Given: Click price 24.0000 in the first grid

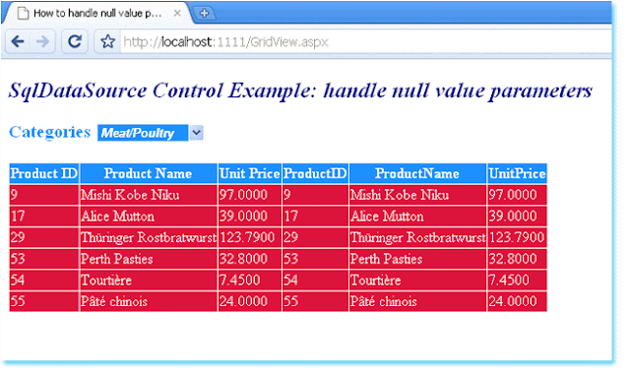Looking at the screenshot, I should pos(243,301).
